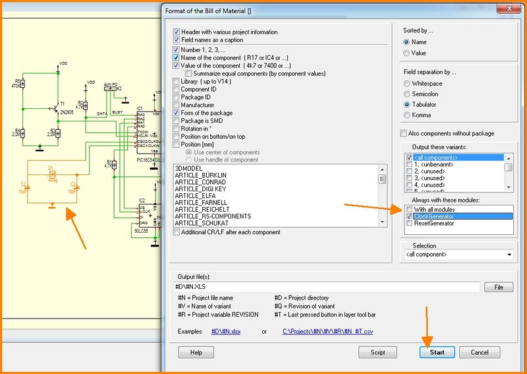Click the output file path field
Image resolution: width=527 pixels, height=374 pixels.
pos(325,288)
